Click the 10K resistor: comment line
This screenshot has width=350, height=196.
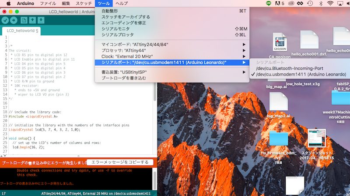(26, 86)
